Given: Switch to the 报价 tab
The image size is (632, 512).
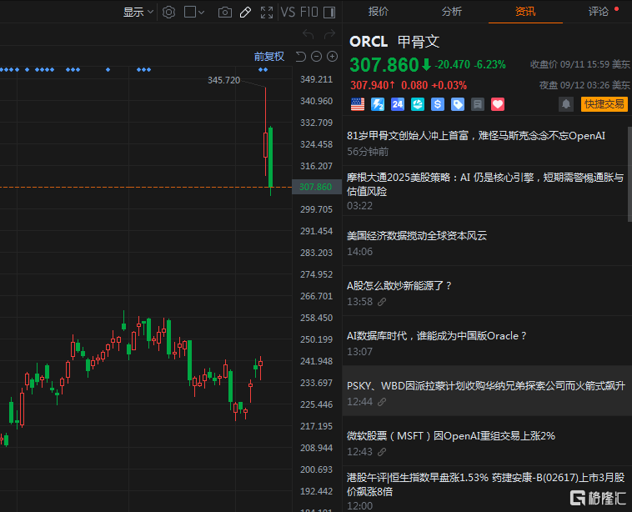Looking at the screenshot, I should click(378, 12).
